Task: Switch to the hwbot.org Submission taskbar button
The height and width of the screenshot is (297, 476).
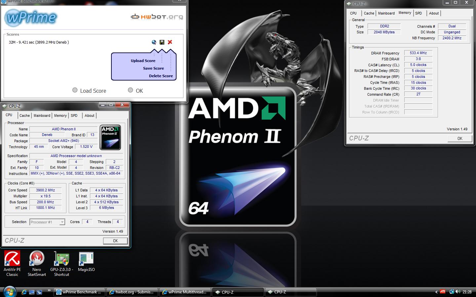Action: coord(132,292)
